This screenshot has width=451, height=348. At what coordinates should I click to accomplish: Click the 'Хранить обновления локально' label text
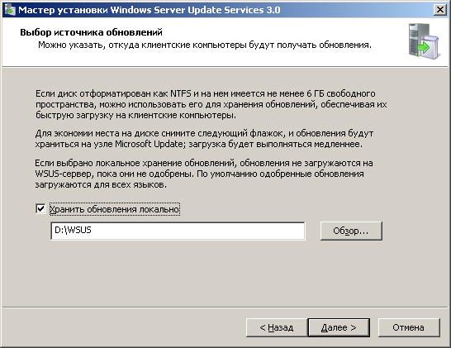click(x=115, y=209)
